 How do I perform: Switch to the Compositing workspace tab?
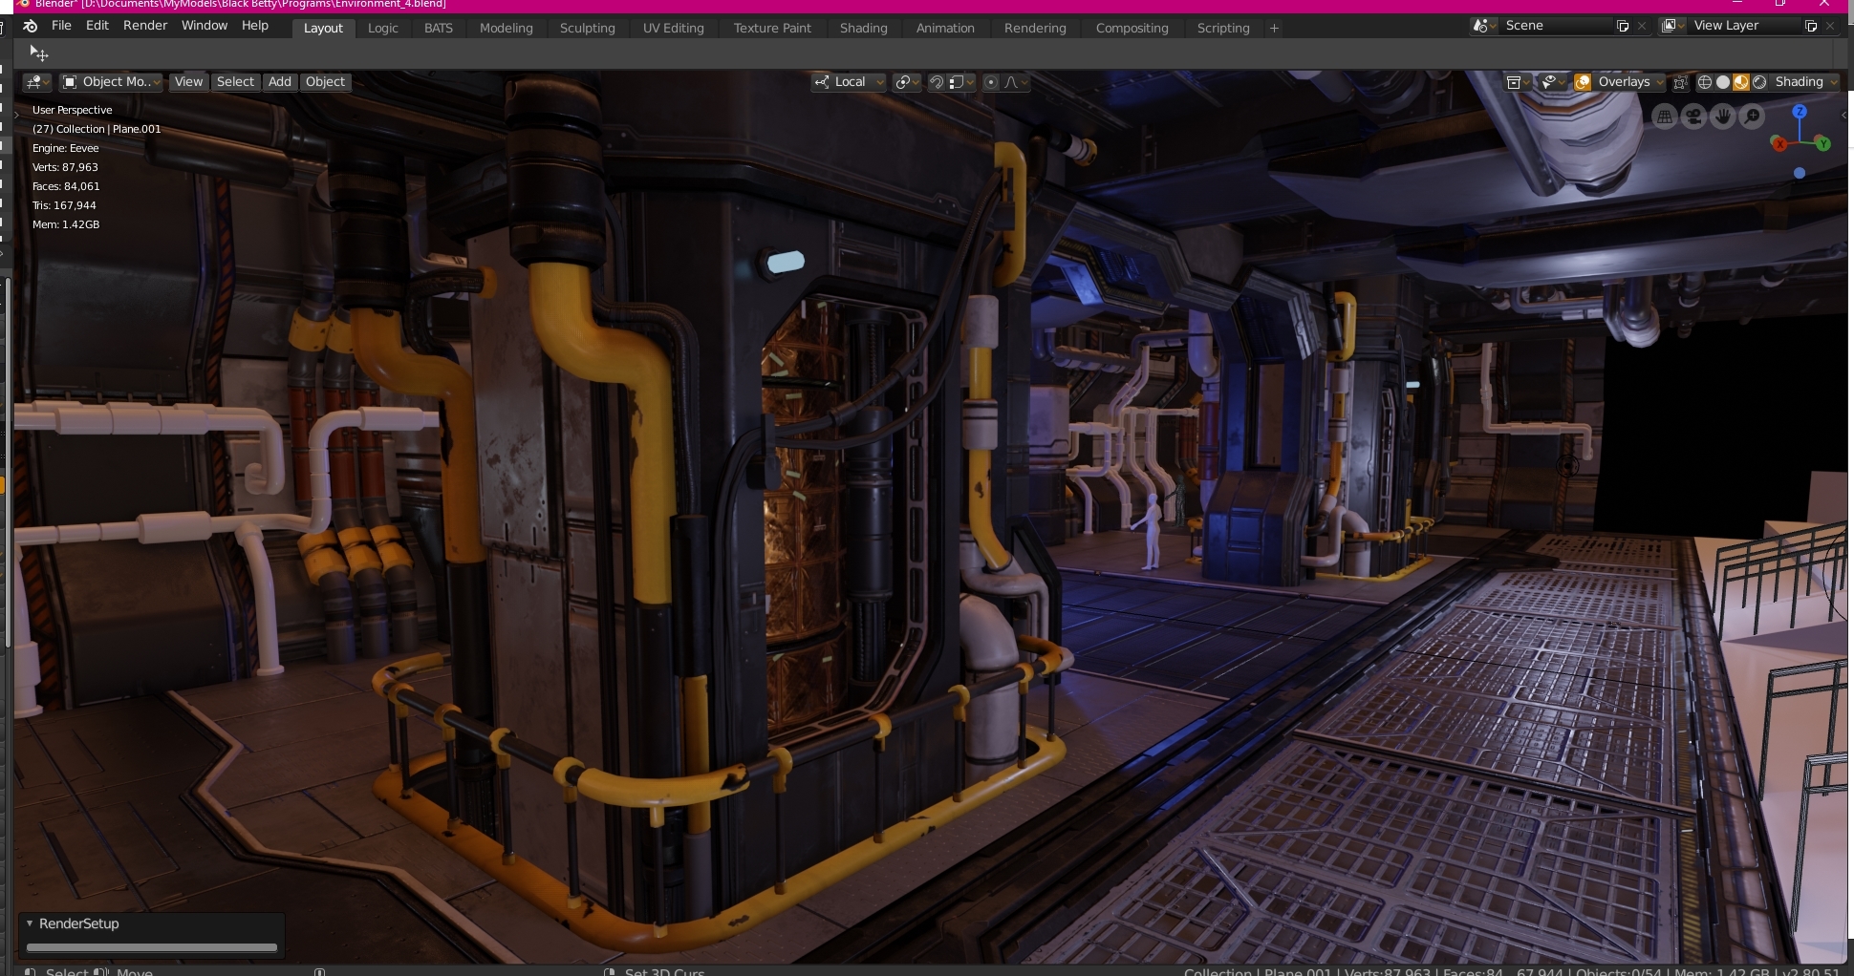(1132, 29)
